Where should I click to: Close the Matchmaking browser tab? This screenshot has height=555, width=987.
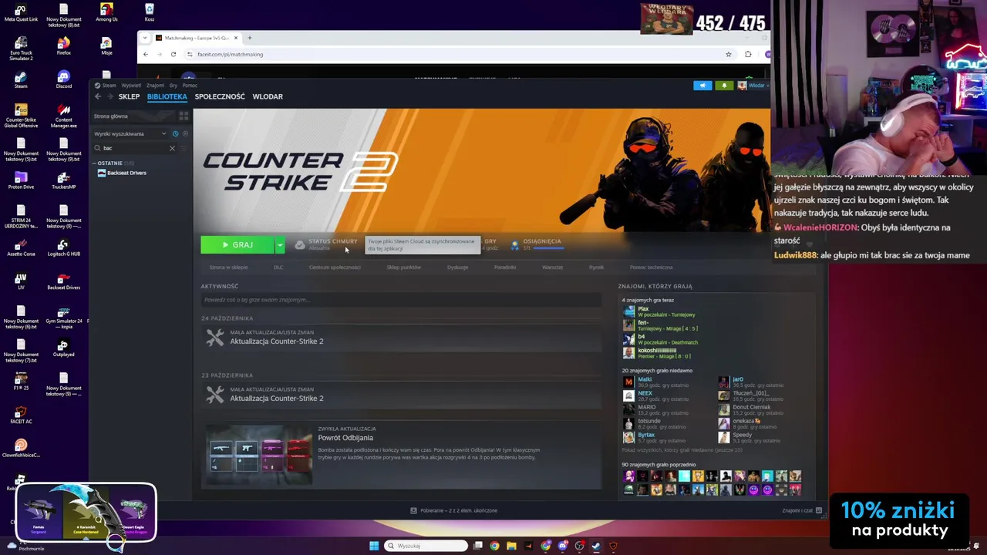237,38
